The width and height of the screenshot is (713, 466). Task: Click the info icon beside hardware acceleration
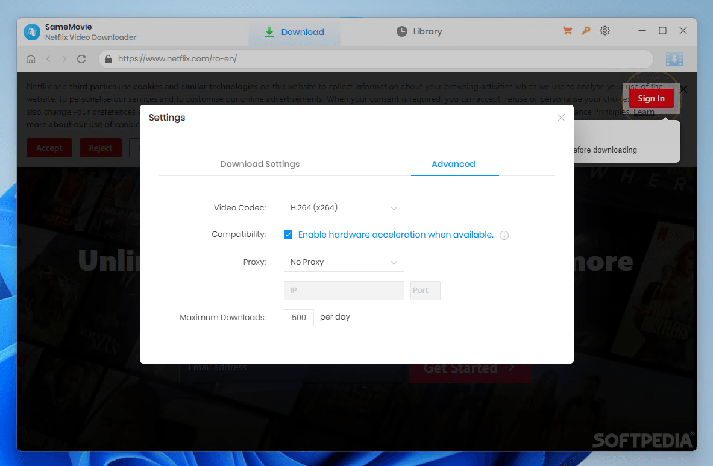pos(504,235)
